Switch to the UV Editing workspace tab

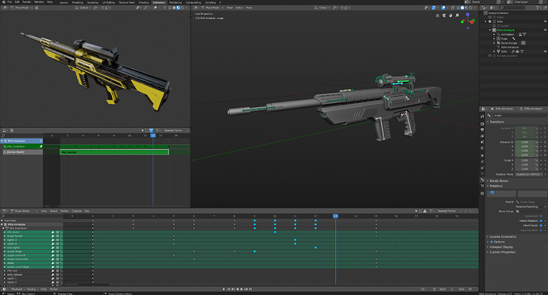[x=109, y=2]
